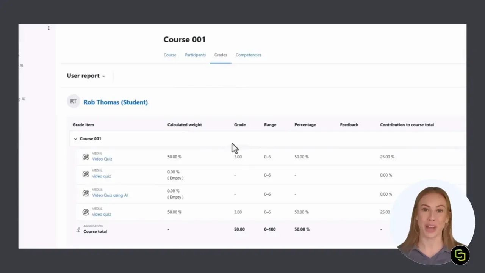Viewport: 485px width, 273px height.
Task: Switch to the Competencies tab
Action: tap(249, 55)
